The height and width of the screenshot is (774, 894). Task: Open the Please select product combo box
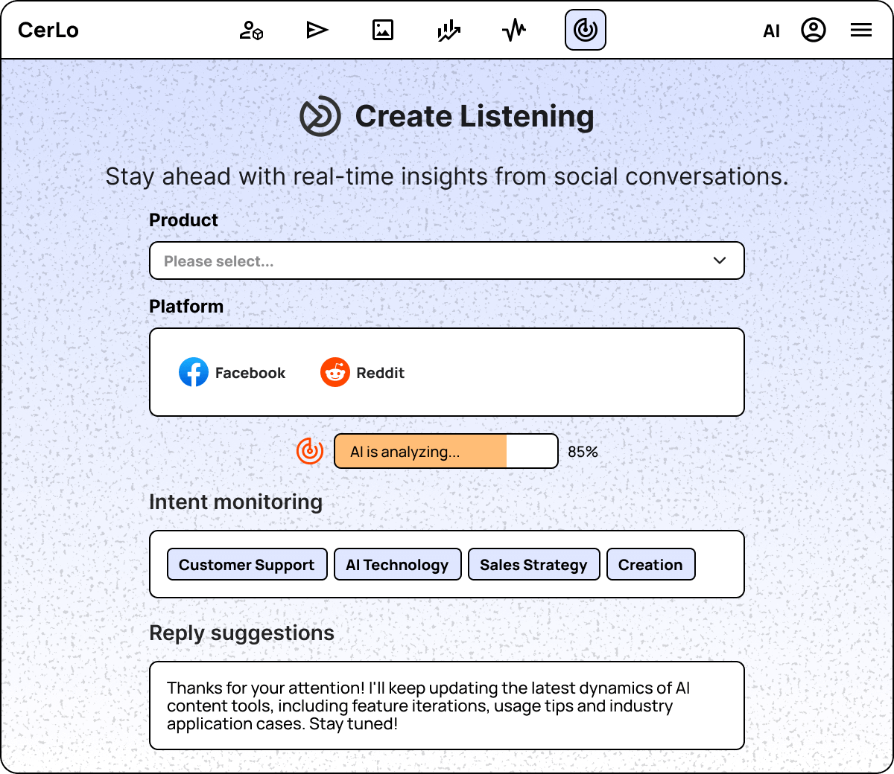447,260
